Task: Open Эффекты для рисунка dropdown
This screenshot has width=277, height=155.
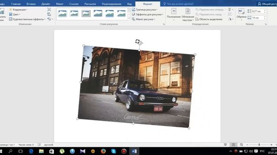Action: (148, 14)
